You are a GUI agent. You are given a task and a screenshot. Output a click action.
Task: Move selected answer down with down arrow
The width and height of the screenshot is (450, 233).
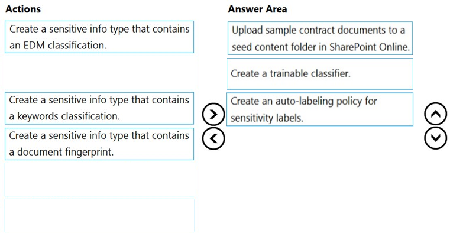435,138
